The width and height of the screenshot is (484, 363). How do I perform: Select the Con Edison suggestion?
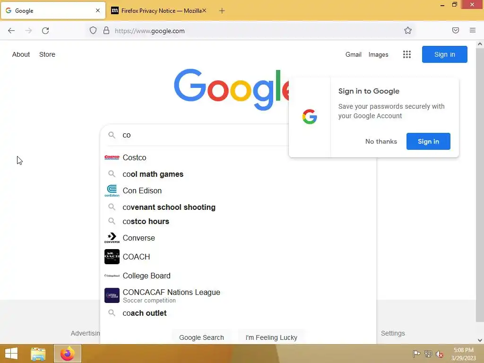pyautogui.click(x=238, y=191)
